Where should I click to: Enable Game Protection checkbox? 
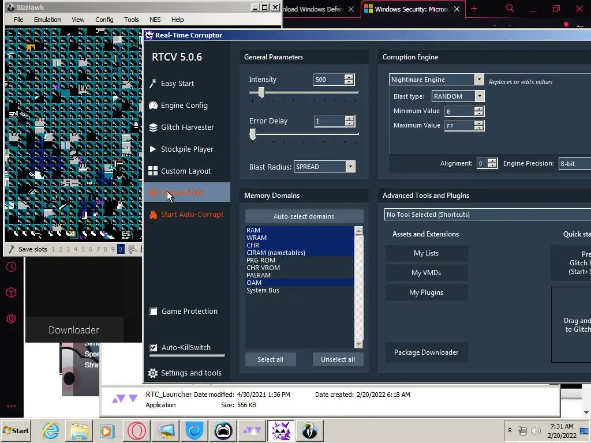(x=154, y=311)
